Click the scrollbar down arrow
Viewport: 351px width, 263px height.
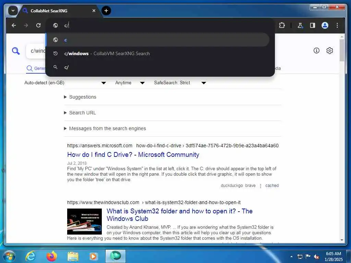[x=342, y=240]
